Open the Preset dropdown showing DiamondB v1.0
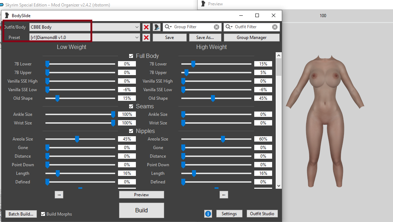 pos(85,38)
